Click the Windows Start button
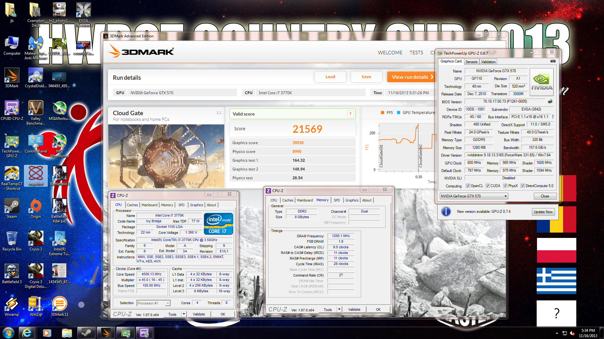 tap(8, 333)
